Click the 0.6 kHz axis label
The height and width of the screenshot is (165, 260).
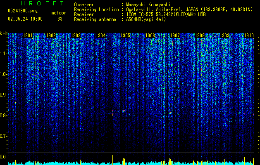(x=4, y=157)
